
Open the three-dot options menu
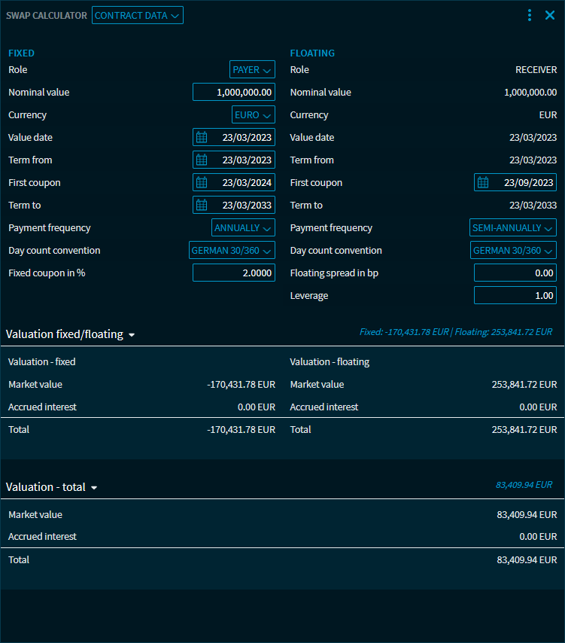click(x=530, y=15)
